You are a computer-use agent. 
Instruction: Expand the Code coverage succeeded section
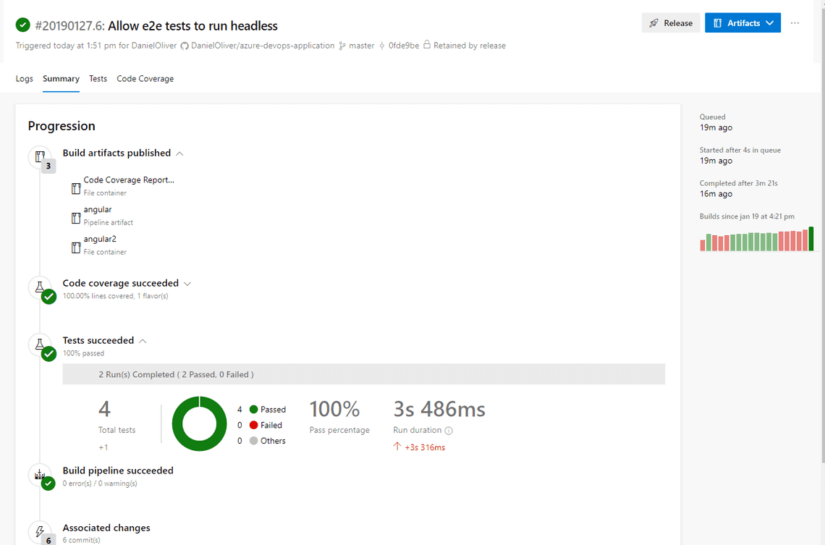pos(187,284)
